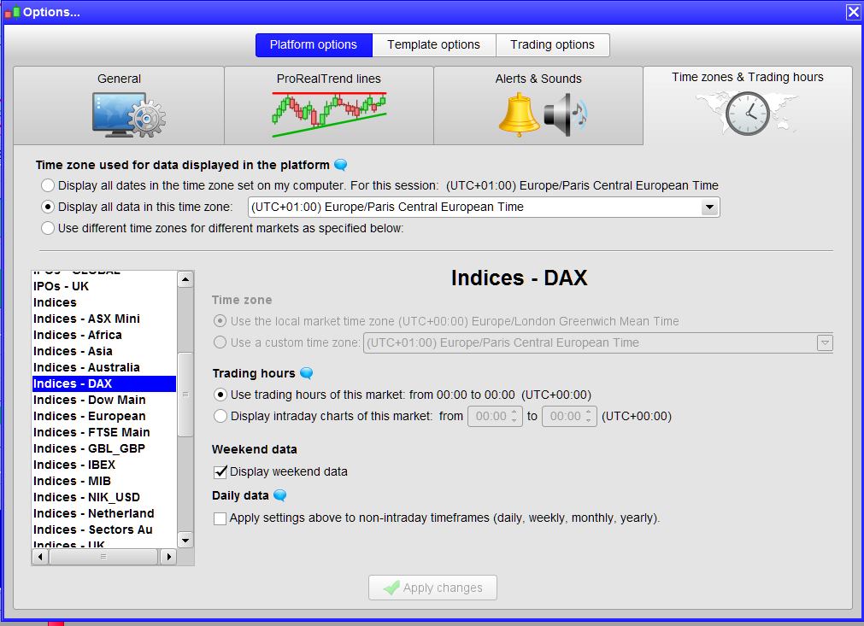Select 'Indices - IBEX' market

pos(104,465)
